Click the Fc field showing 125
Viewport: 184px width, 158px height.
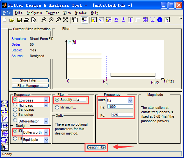click(122, 115)
